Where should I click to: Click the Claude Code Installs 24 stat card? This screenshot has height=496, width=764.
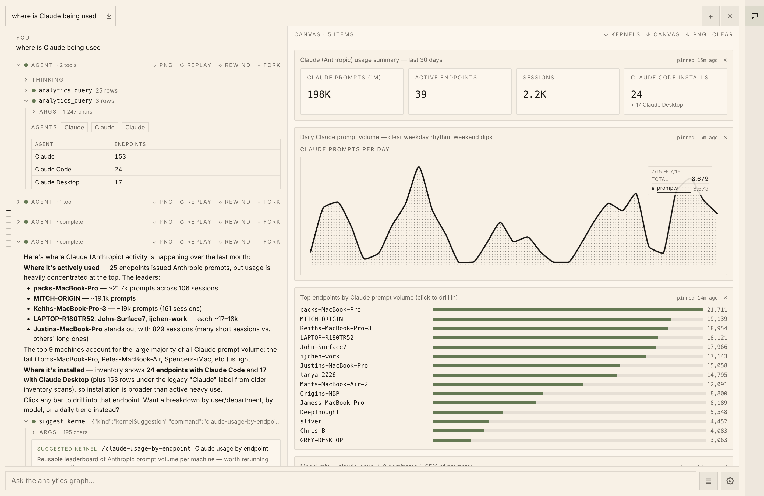pyautogui.click(x=675, y=91)
